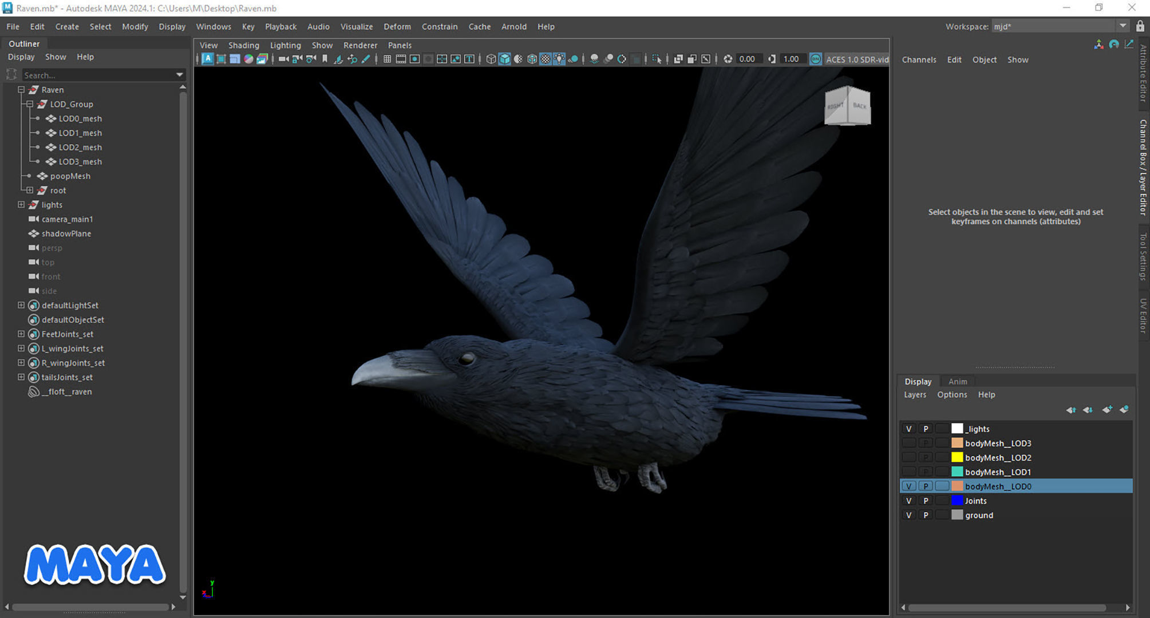
Task: Click the camera select icon in viewport toolbar
Action: (283, 59)
